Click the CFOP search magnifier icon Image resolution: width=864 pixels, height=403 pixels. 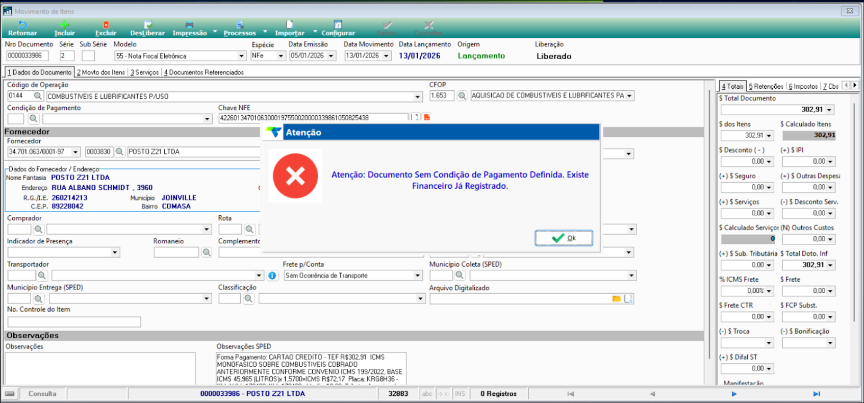coord(462,95)
